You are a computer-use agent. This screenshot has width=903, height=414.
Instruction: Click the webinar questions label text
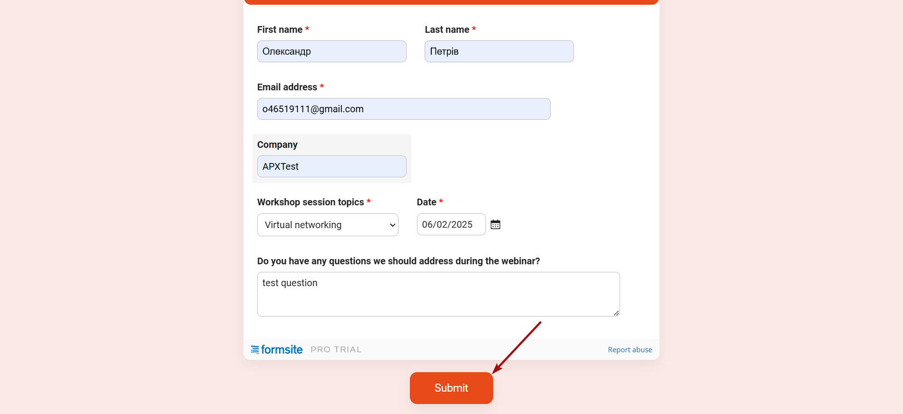pyautogui.click(x=398, y=261)
